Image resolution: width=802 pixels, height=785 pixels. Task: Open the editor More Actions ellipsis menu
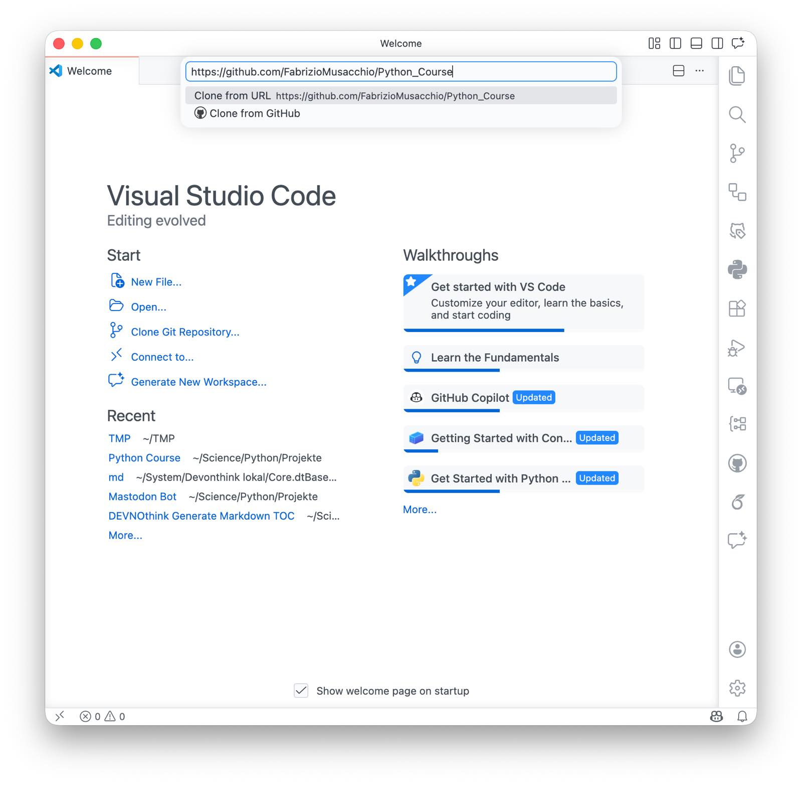click(x=699, y=71)
